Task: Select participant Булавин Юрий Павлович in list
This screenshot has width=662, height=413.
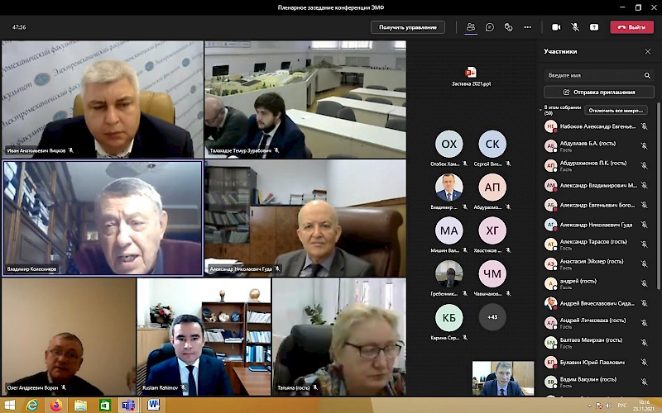Action: coord(592,362)
